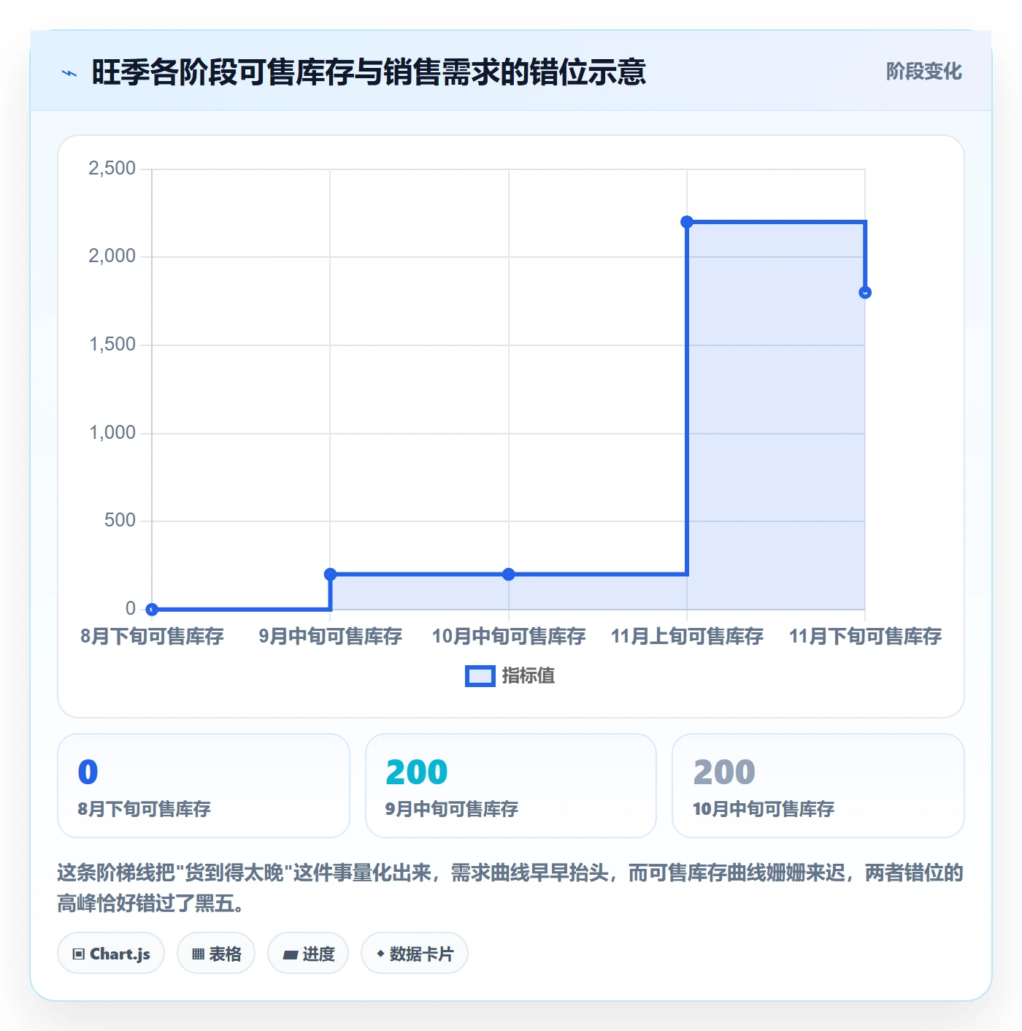Select the 9月中旬可售库存 data point on chart
The height and width of the screenshot is (1031, 1022).
coord(330,574)
